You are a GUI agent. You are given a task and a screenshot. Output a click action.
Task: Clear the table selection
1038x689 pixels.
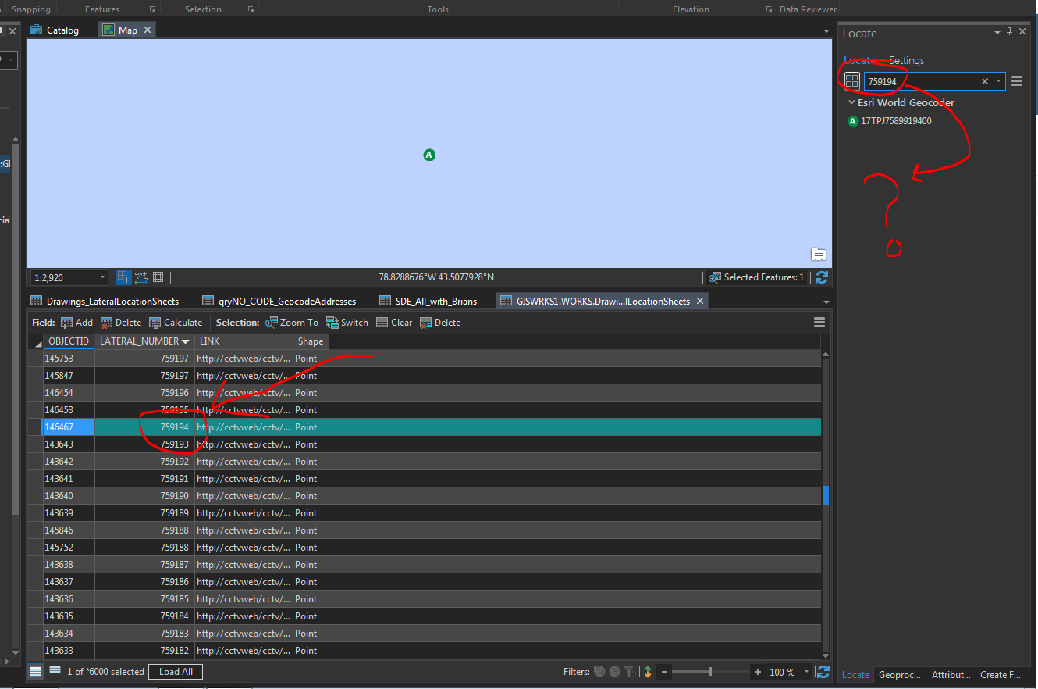[394, 323]
